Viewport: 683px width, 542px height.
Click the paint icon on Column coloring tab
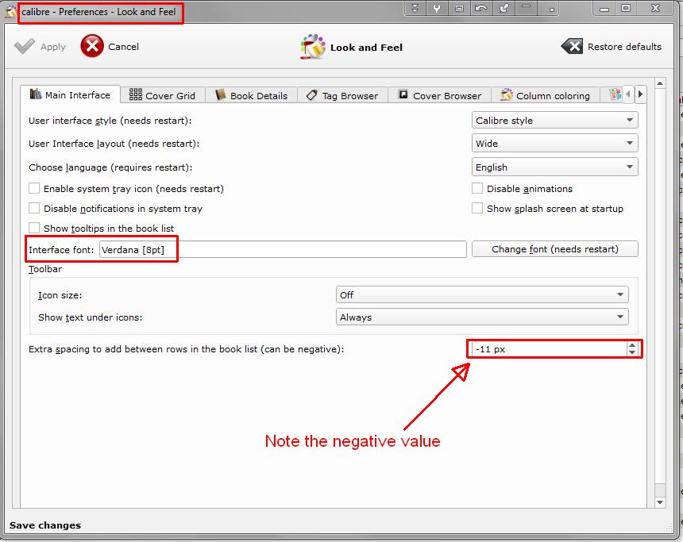(x=506, y=94)
